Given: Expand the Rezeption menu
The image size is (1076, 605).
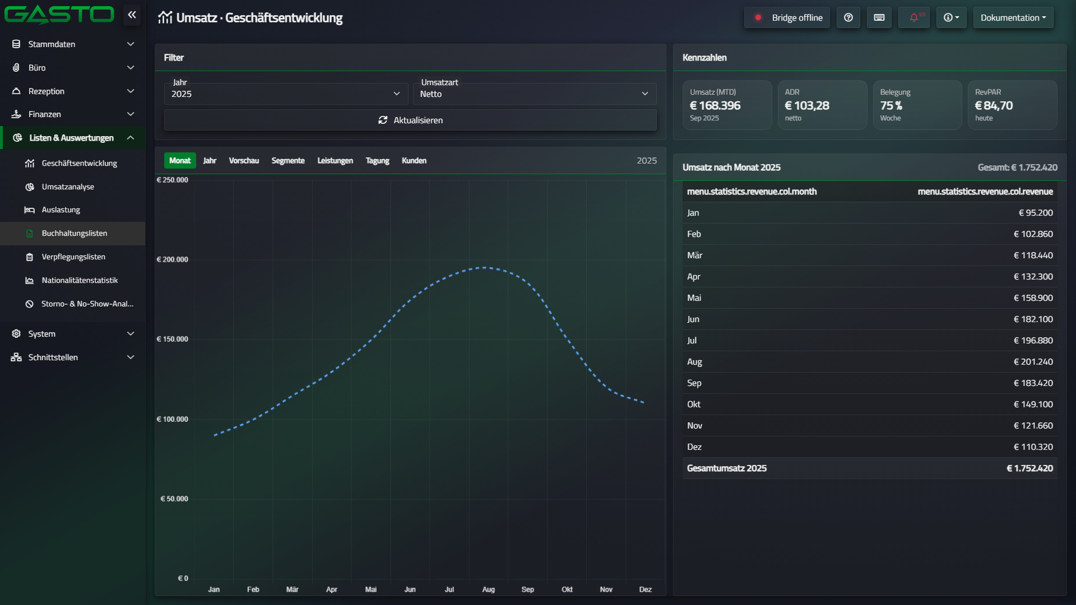Looking at the screenshot, I should [x=73, y=91].
